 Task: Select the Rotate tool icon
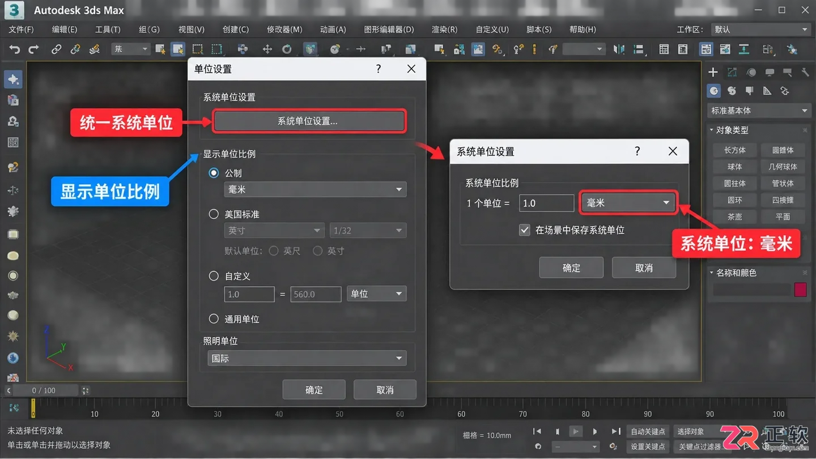click(x=287, y=49)
